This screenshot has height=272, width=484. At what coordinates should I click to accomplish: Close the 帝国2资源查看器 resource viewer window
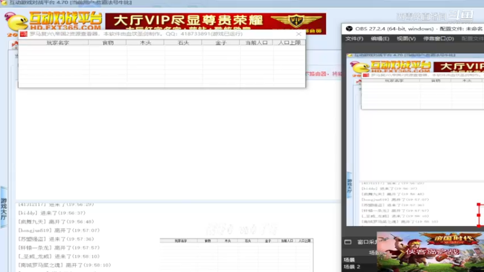pyautogui.click(x=298, y=34)
